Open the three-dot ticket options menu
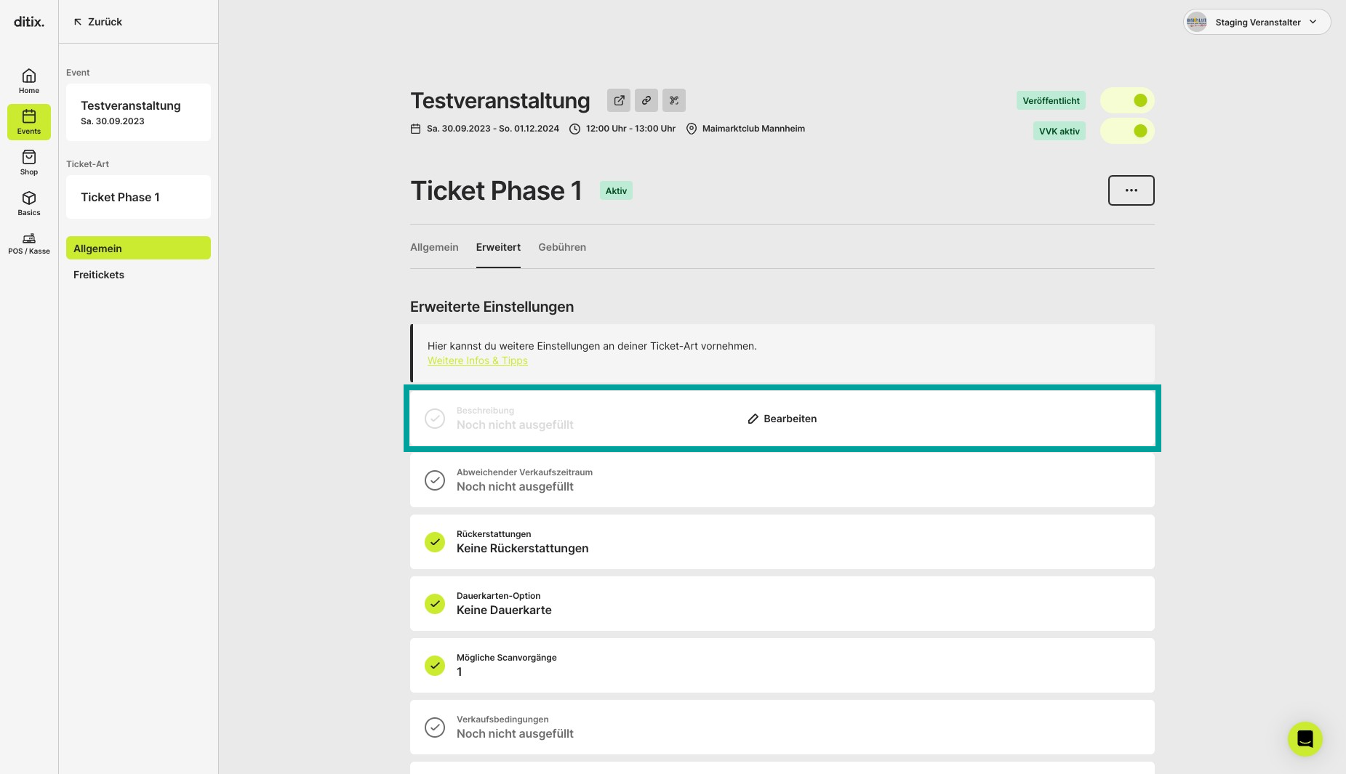The image size is (1346, 774). tap(1131, 190)
